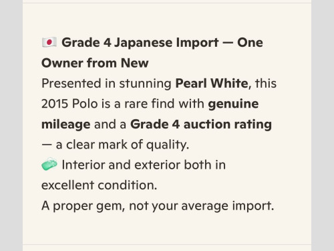Click the "and a" text before Grade 4
The height and width of the screenshot is (251, 334).
tap(110, 124)
